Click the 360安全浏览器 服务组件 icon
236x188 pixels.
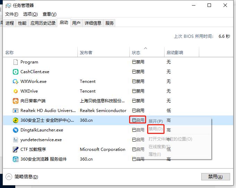click(16, 159)
